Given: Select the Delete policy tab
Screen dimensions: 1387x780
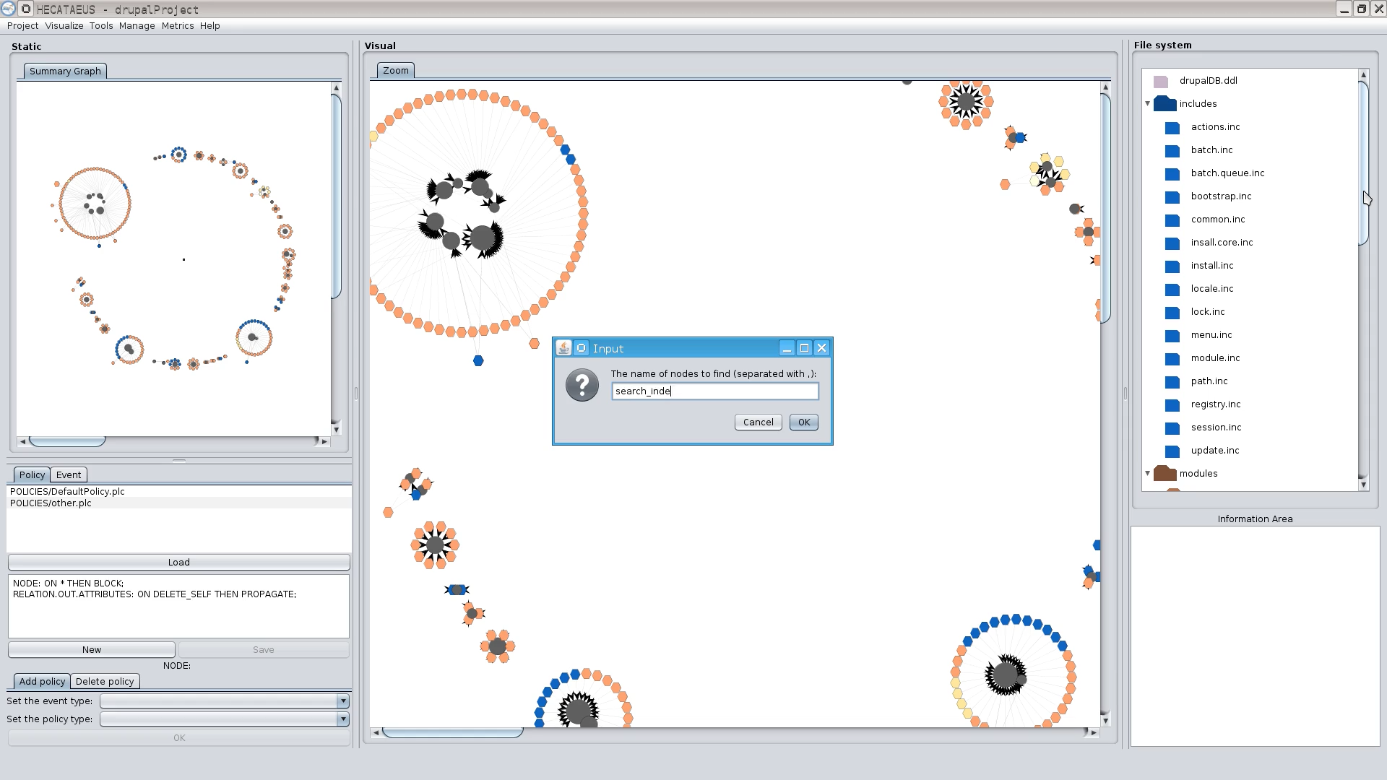Looking at the screenshot, I should (105, 681).
